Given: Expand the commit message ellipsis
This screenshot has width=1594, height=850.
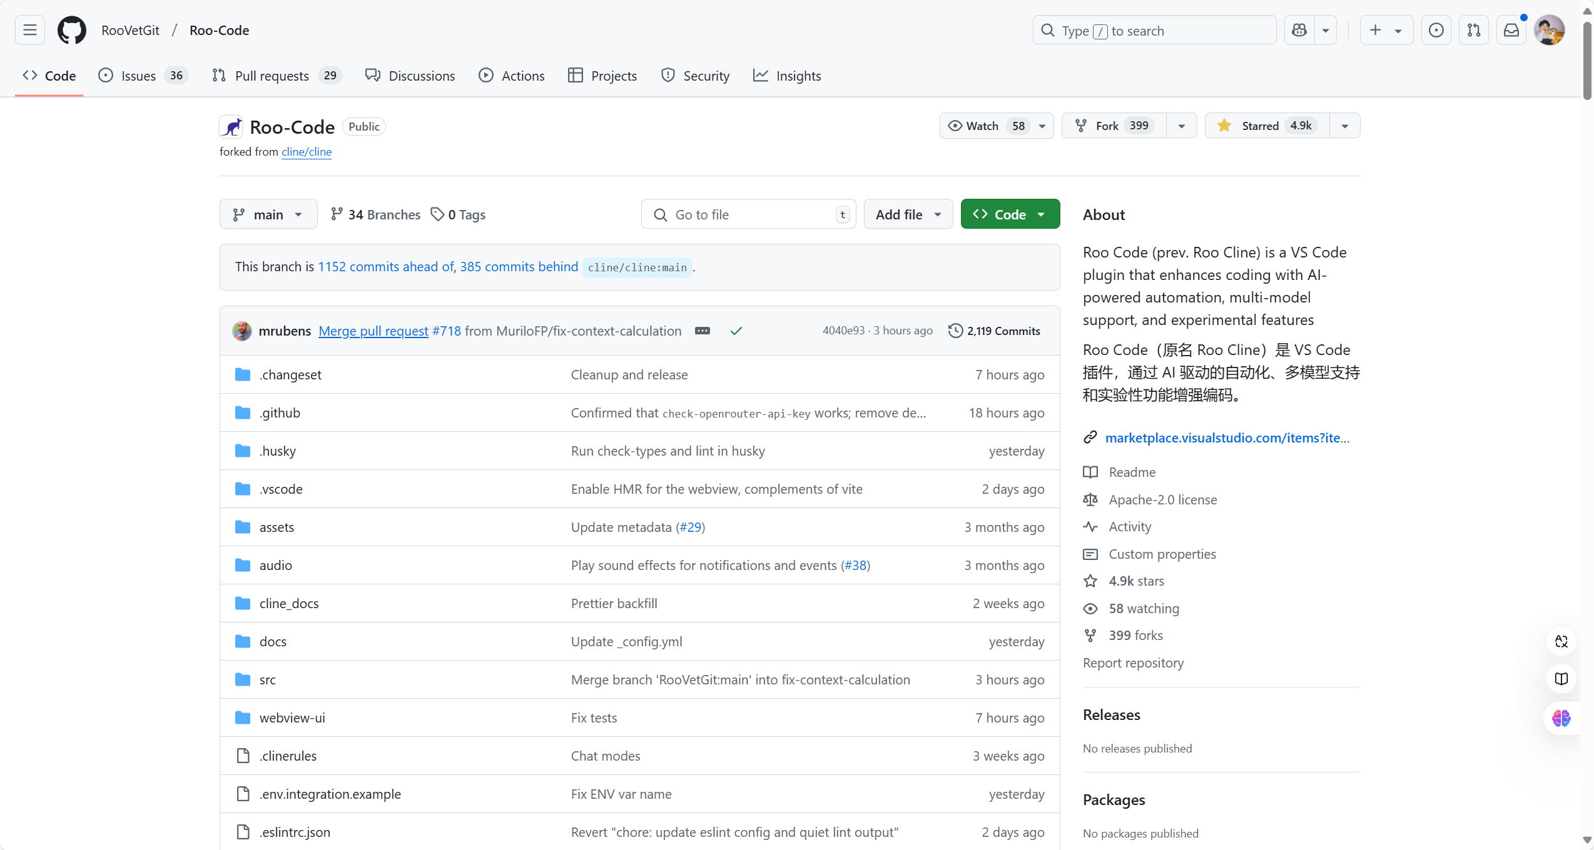Looking at the screenshot, I should click(x=703, y=331).
